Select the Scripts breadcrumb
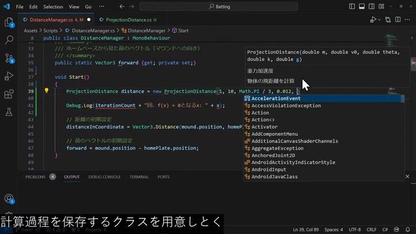This screenshot has width=416, height=234. [x=51, y=31]
